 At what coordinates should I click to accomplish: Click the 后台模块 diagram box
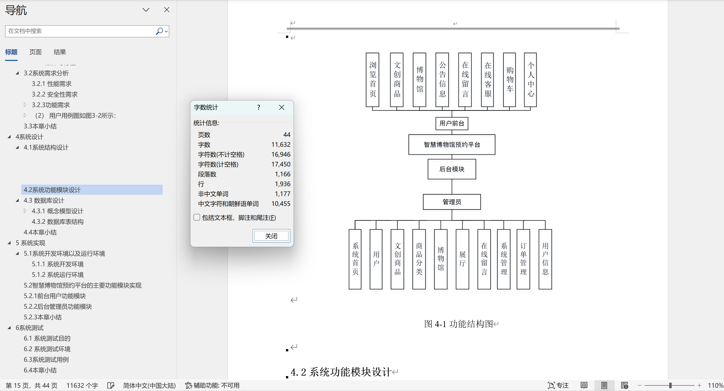452,169
